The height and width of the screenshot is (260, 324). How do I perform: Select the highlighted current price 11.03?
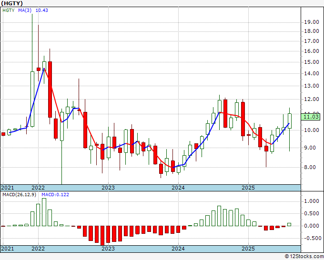(x=311, y=117)
